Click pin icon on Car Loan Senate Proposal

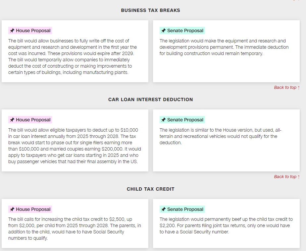pyautogui.click(x=163, y=120)
